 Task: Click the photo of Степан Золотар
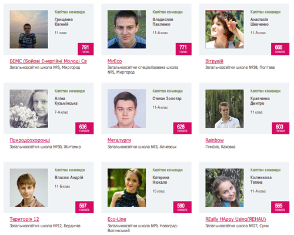click(126, 108)
